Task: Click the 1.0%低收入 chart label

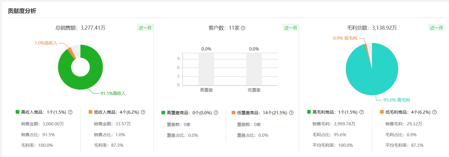Action: point(46,43)
